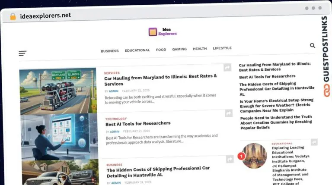Open car hauler truck thumbnail image
The width and height of the screenshot is (332, 185).
58,91
